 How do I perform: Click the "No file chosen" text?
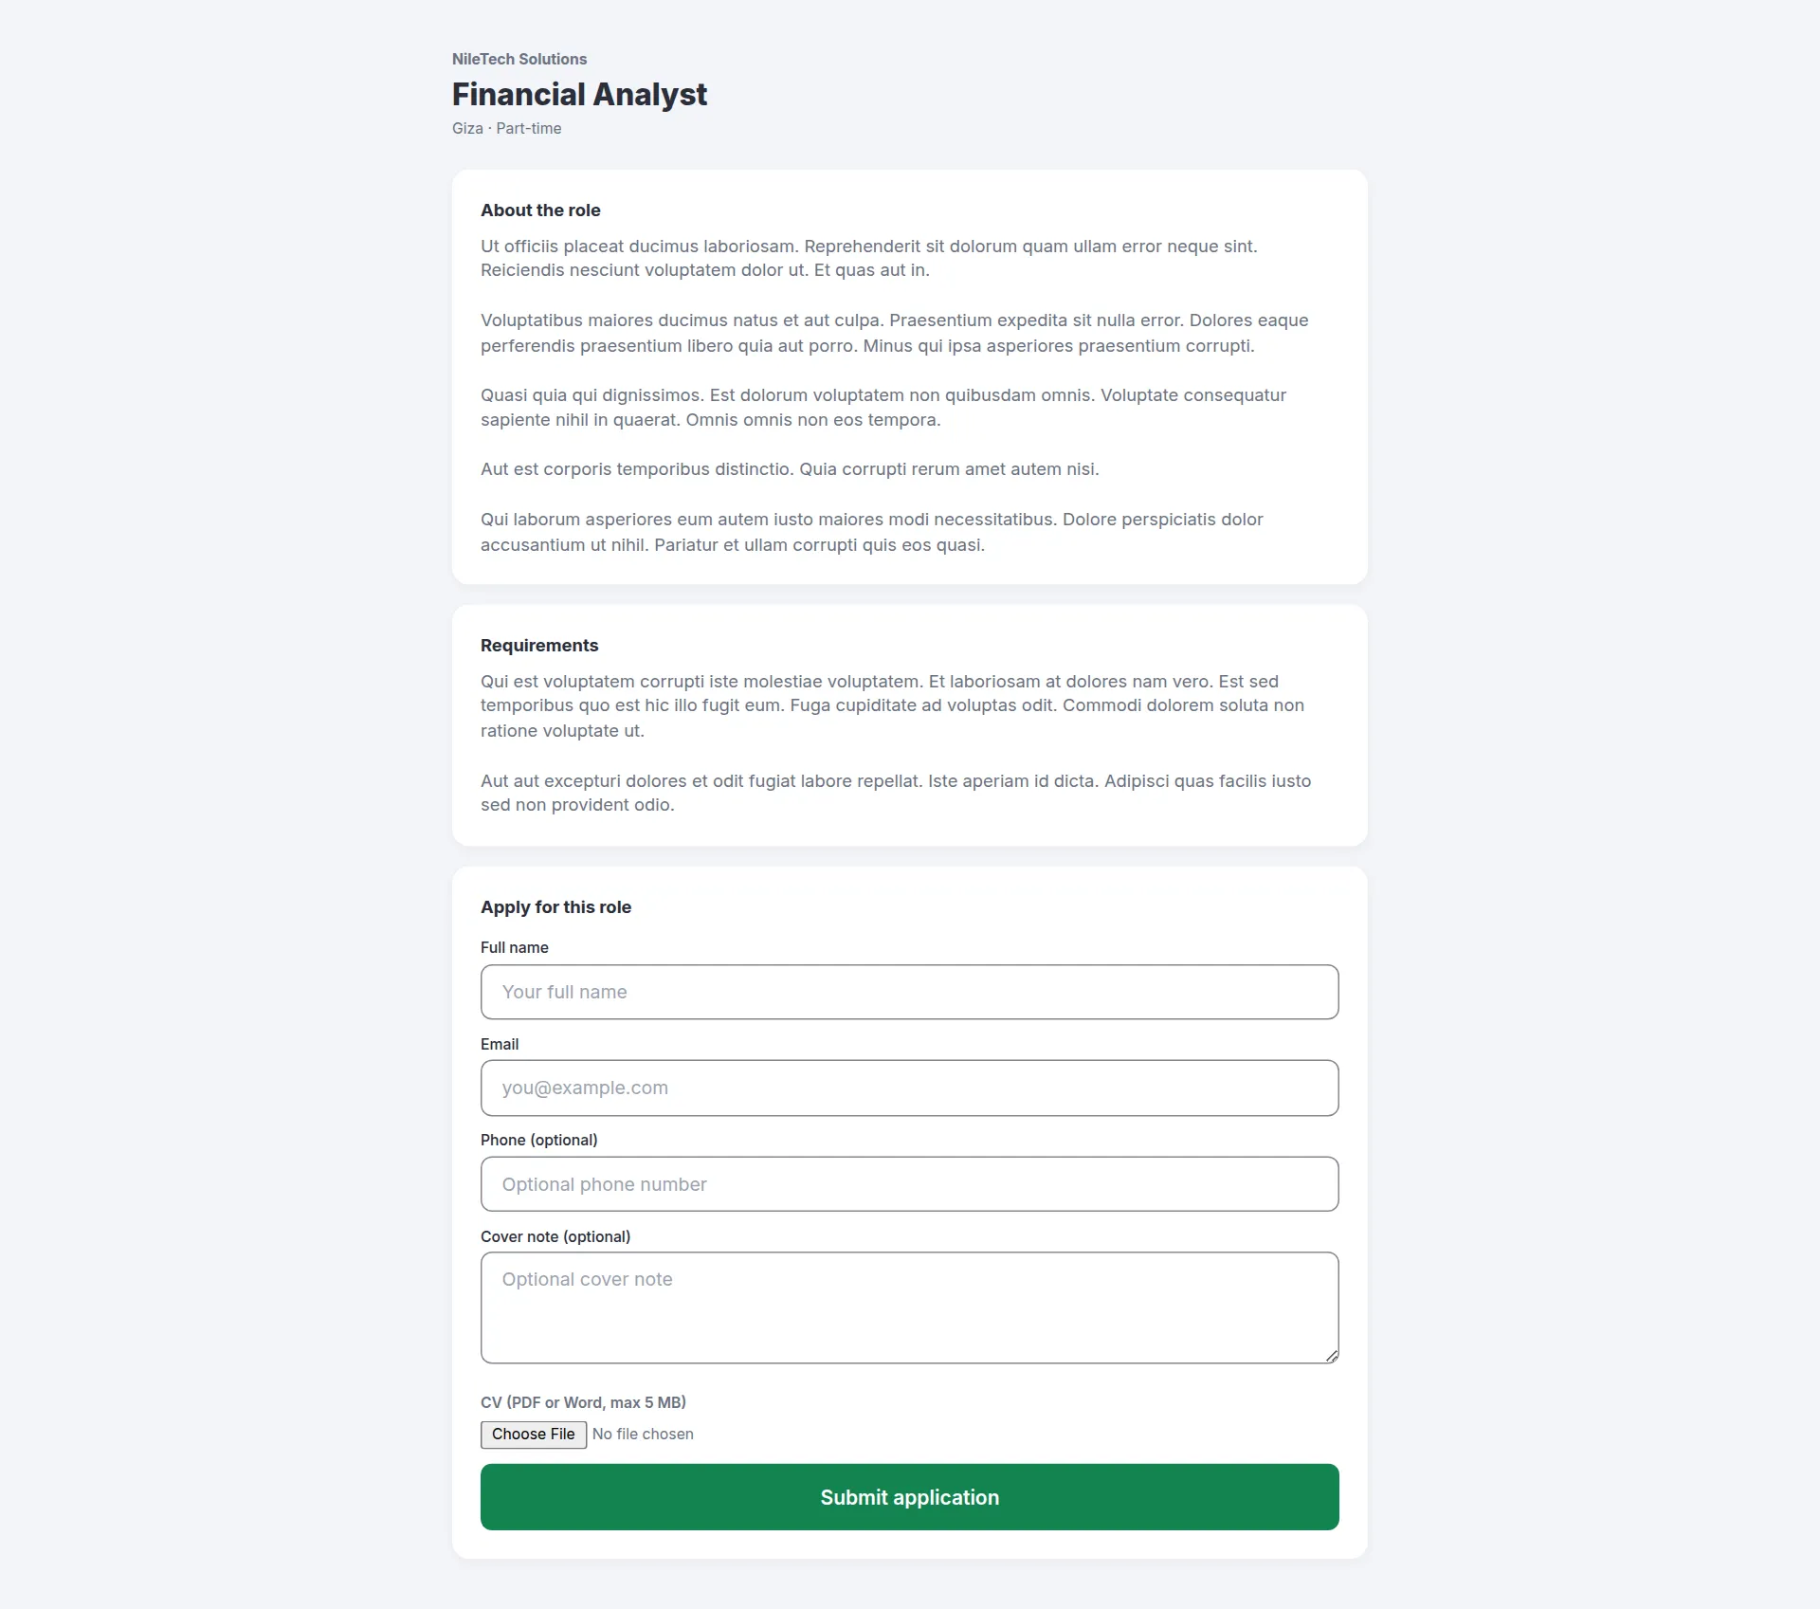click(x=643, y=1435)
